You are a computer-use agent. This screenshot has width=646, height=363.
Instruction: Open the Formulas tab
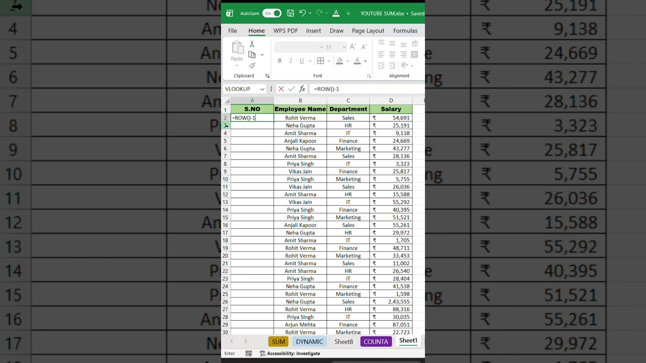[405, 31]
